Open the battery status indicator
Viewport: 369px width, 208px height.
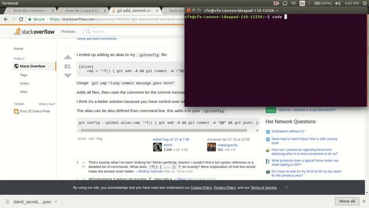coord(323,3)
